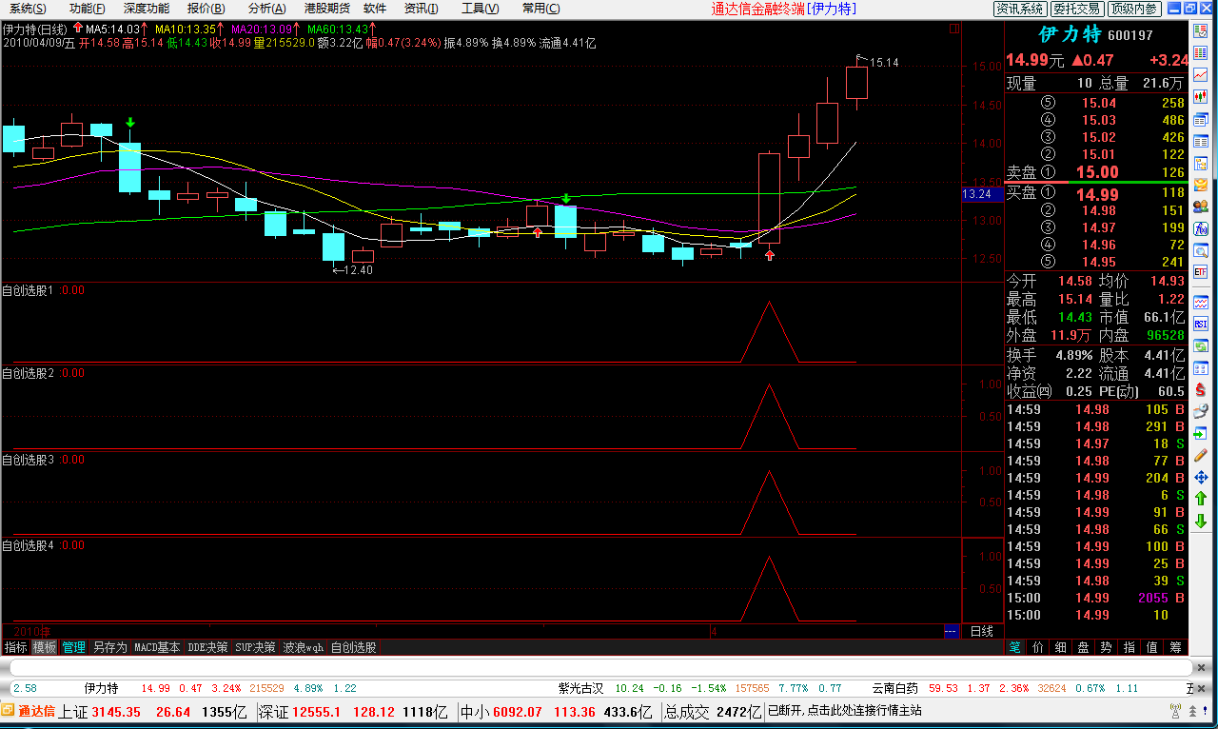Click the 自创选股1 indicator label
1218x729 pixels.
coord(28,290)
